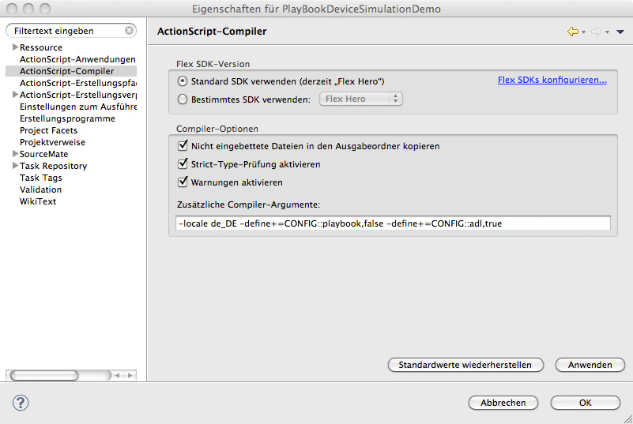The image size is (633, 424).
Task: Select the SourceMate tree label
Action: pos(43,154)
